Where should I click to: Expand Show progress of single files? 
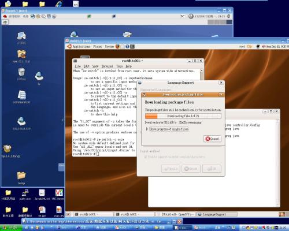point(168,129)
